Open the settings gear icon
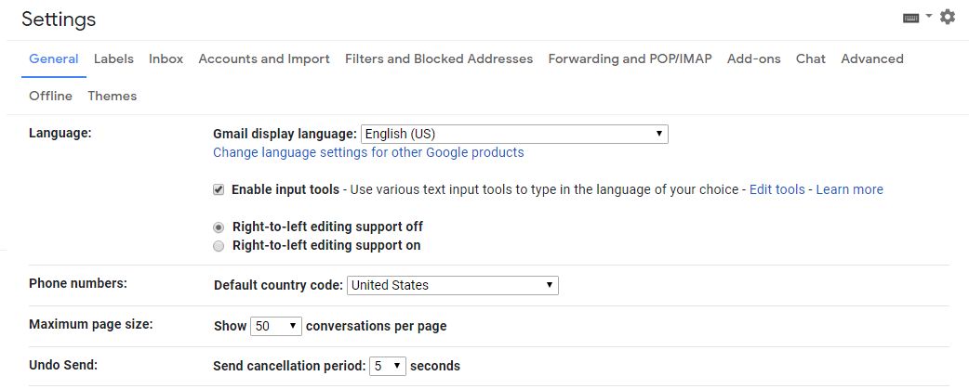The image size is (969, 389). [x=948, y=17]
